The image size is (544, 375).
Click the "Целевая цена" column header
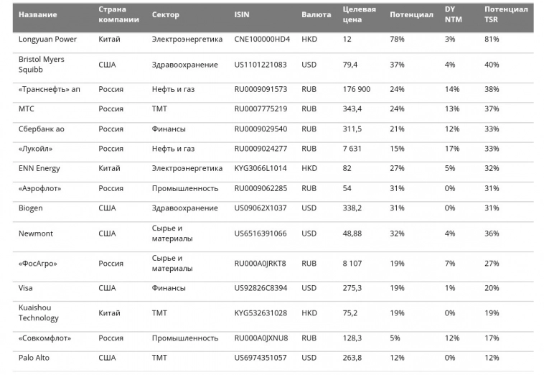pos(360,14)
